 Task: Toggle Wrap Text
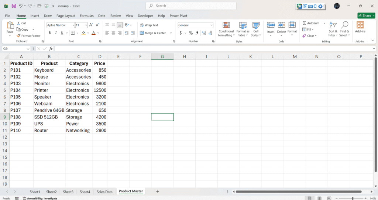pos(149,25)
